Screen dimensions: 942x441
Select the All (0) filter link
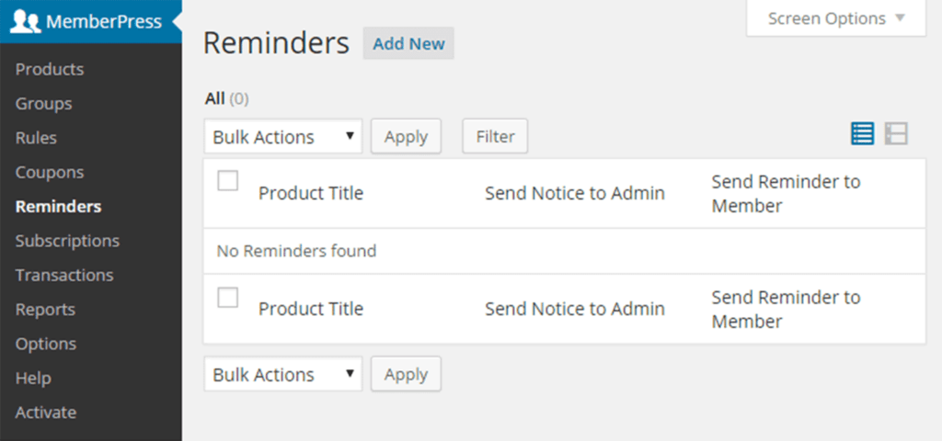click(x=226, y=98)
